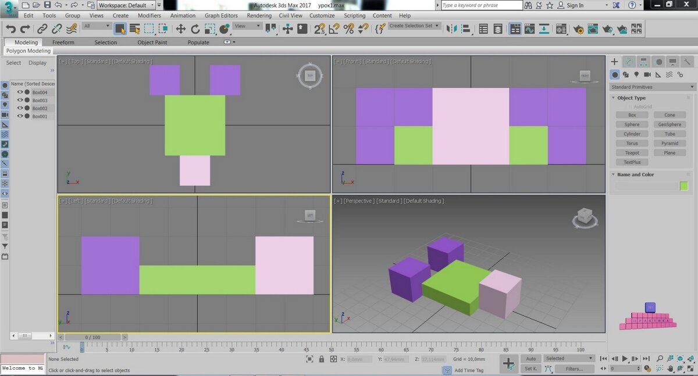Switch to the Object Paint ribbon tab
This screenshot has width=698, height=376.
tap(152, 42)
